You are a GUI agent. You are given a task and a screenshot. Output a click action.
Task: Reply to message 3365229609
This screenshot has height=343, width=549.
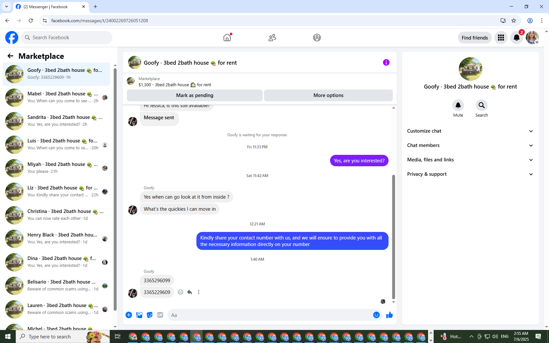pos(190,292)
